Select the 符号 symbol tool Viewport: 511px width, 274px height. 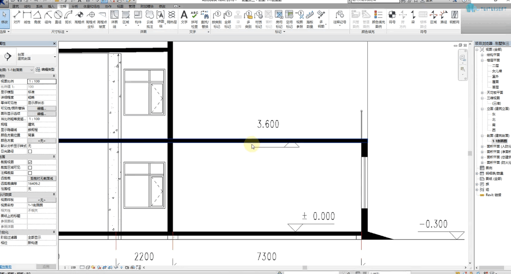(x=392, y=17)
